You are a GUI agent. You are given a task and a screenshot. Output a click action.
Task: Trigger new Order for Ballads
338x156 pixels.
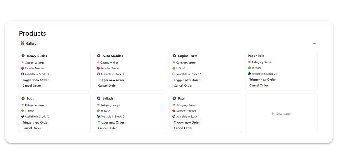pos(111,122)
